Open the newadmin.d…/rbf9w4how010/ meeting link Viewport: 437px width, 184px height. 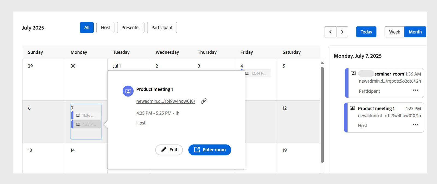pyautogui.click(x=166, y=101)
